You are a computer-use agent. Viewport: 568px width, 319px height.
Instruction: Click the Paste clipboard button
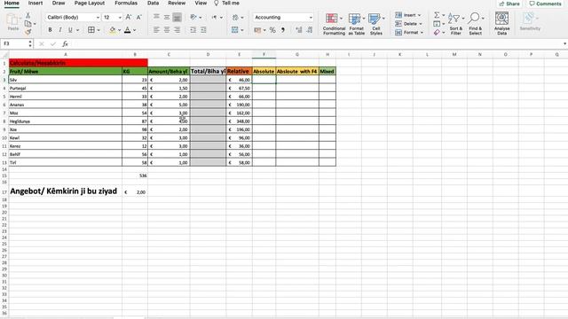point(13,22)
